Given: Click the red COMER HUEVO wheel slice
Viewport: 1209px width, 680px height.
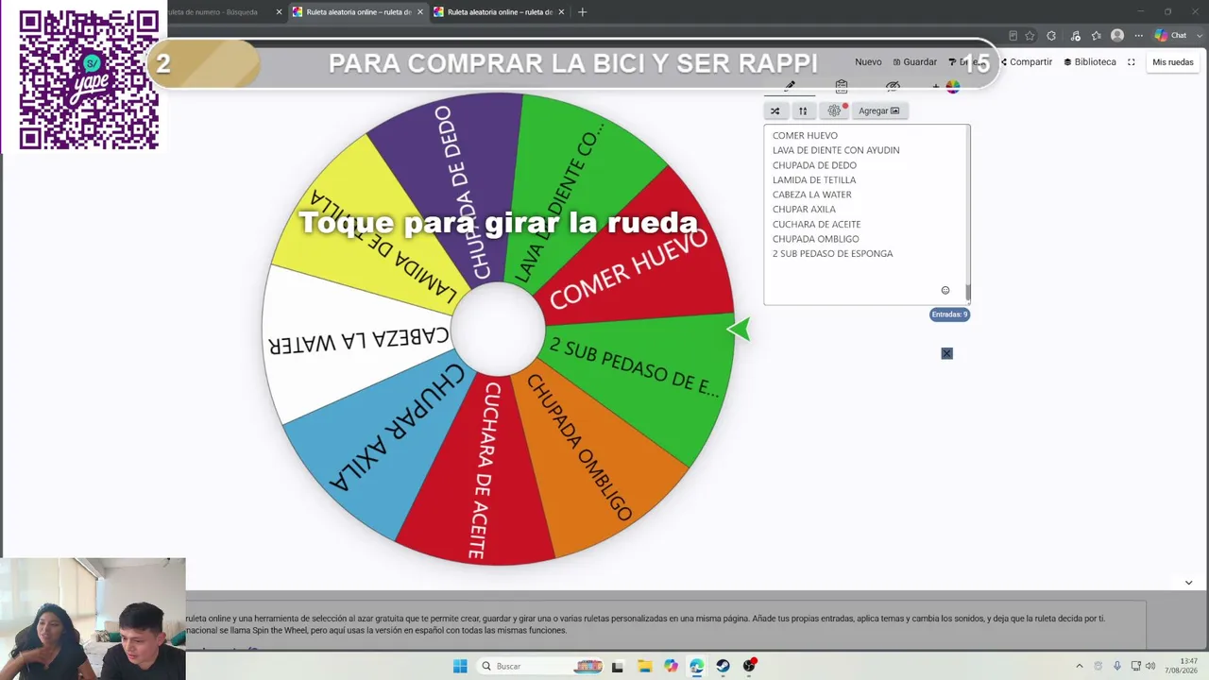Looking at the screenshot, I should (633, 260).
